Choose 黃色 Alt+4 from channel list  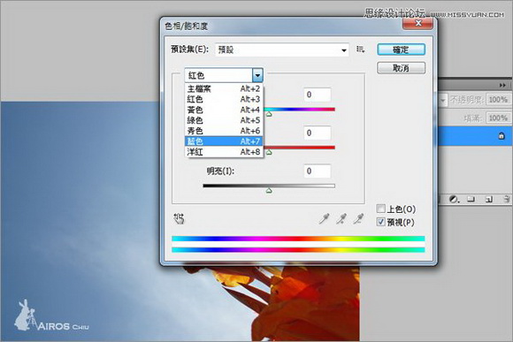tap(224, 110)
